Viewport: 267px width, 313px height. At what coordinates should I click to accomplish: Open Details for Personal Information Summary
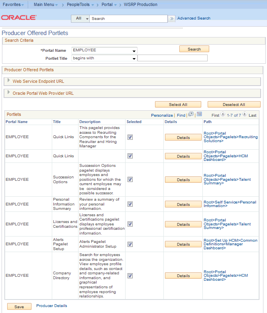pos(183,204)
